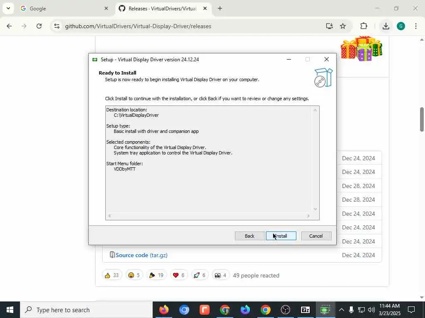Open the Chrome Beta taskbar icon
Viewport: 425px width, 318px height.
tap(225, 310)
